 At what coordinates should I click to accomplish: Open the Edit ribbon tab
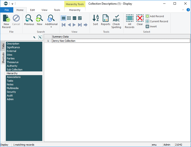pos(33,10)
